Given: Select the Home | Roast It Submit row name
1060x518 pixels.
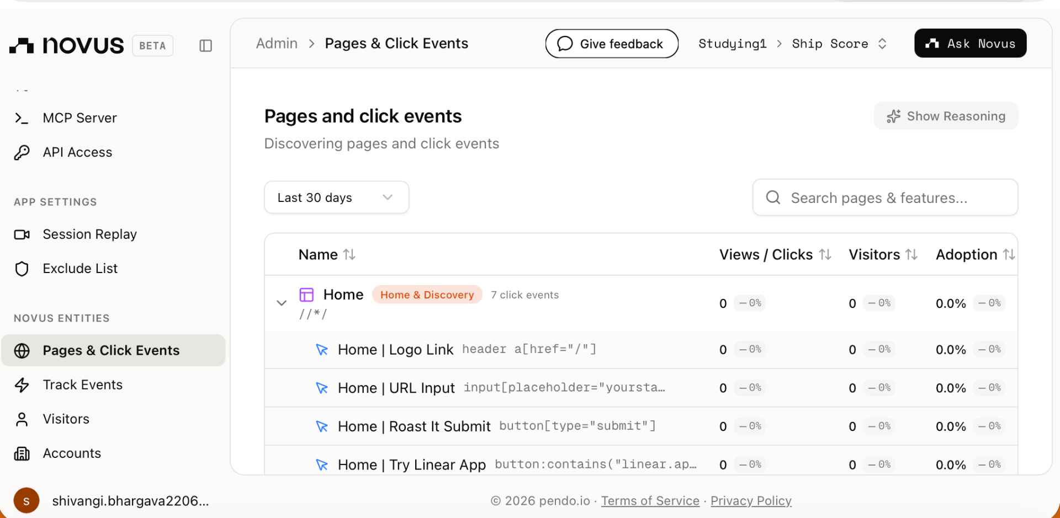Looking at the screenshot, I should click(x=414, y=426).
